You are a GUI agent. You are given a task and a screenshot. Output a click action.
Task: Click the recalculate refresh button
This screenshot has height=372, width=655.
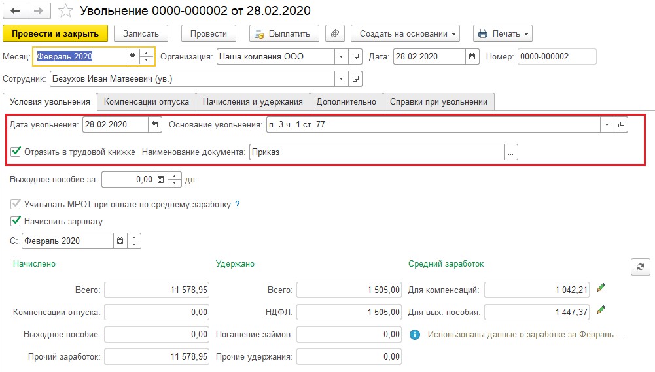click(x=641, y=267)
